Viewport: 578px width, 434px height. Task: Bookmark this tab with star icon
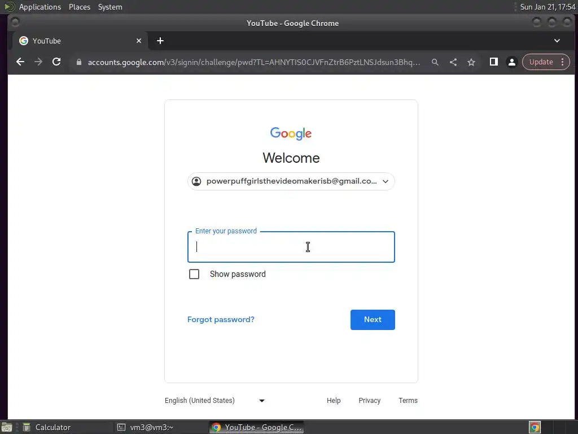pyautogui.click(x=471, y=62)
